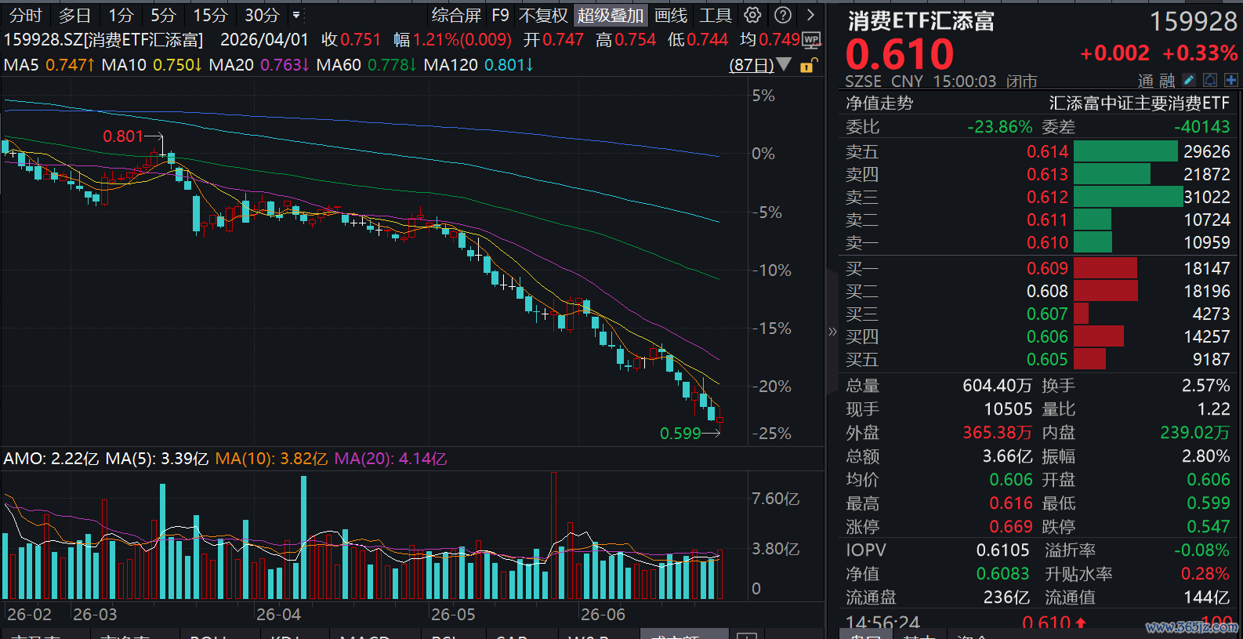Screen dimensions: 1243x639
Task: Click the 0.801 high price marker on chart
Action: point(123,136)
